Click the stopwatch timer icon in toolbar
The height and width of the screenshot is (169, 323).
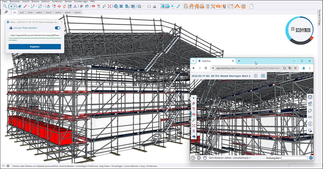click(x=251, y=6)
